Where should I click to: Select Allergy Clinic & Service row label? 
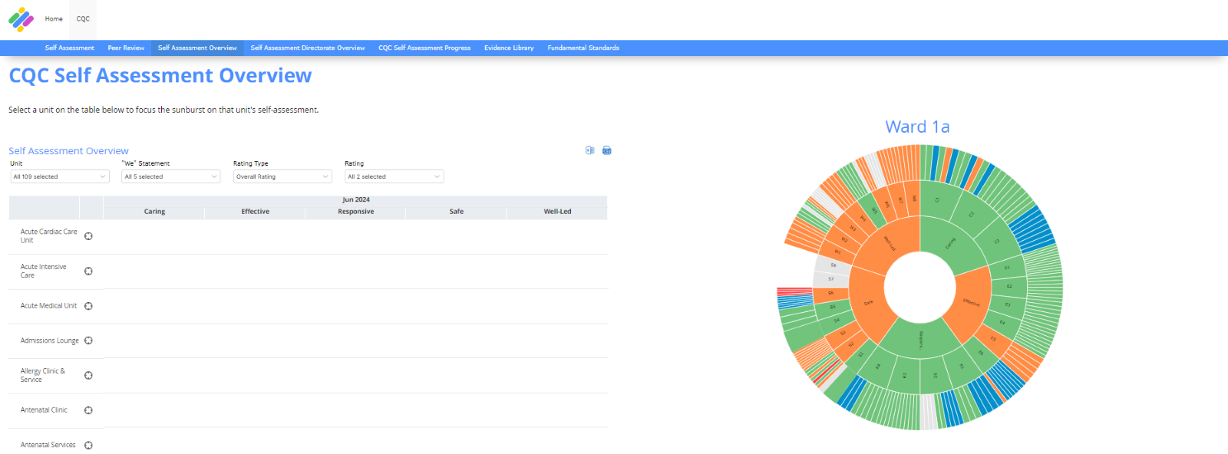point(42,375)
